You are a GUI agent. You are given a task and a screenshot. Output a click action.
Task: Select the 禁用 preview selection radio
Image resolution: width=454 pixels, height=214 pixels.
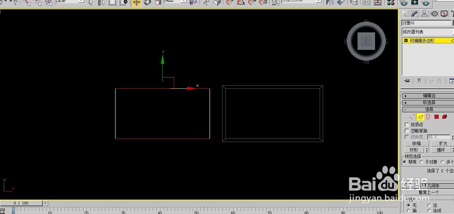[405, 162]
